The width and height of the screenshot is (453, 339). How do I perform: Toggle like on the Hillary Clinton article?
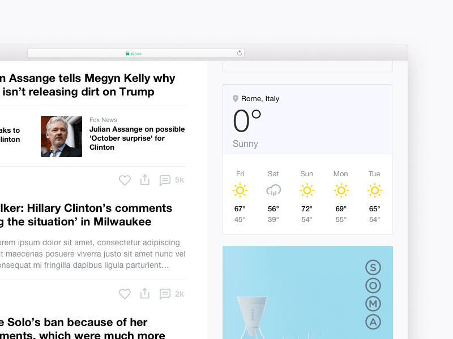pyautogui.click(x=125, y=294)
